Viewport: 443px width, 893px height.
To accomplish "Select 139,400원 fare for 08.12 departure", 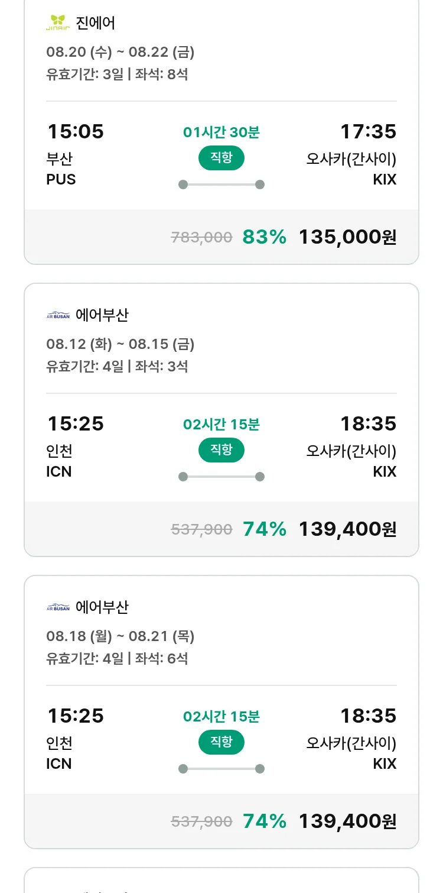I will 347,529.
